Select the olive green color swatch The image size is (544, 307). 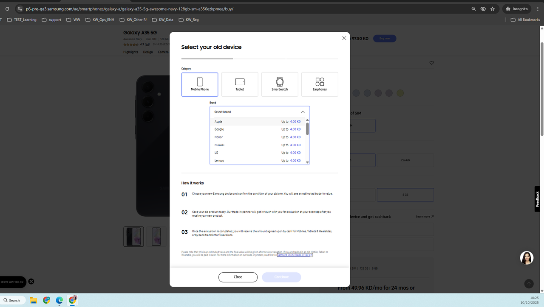pos(399,93)
